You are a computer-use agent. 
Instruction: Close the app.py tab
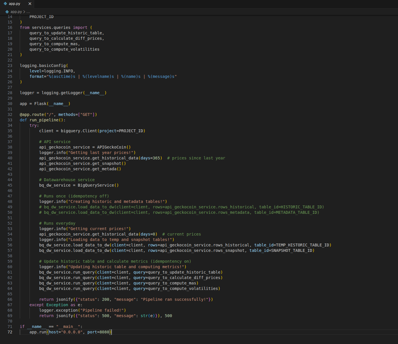(30, 4)
